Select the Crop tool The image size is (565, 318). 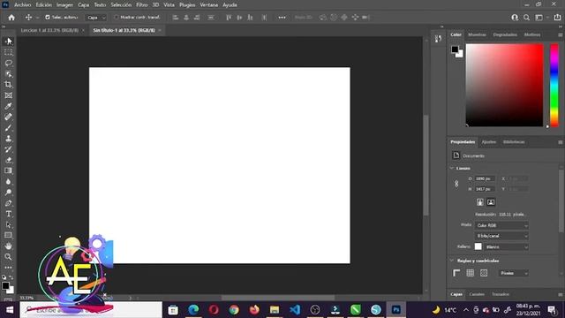pos(8,85)
